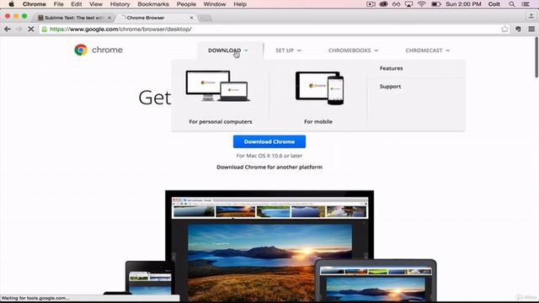Open a new tab
The width and height of the screenshot is (539, 303).
(205, 18)
